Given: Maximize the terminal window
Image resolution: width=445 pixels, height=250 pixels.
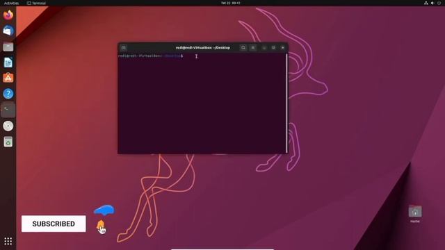Looking at the screenshot, I should point(273,48).
